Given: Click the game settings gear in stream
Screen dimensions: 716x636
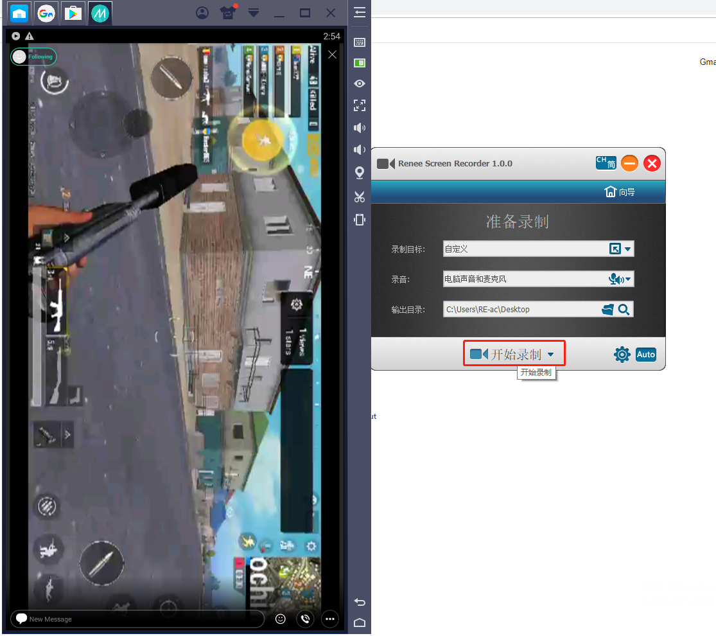Looking at the screenshot, I should [x=297, y=305].
